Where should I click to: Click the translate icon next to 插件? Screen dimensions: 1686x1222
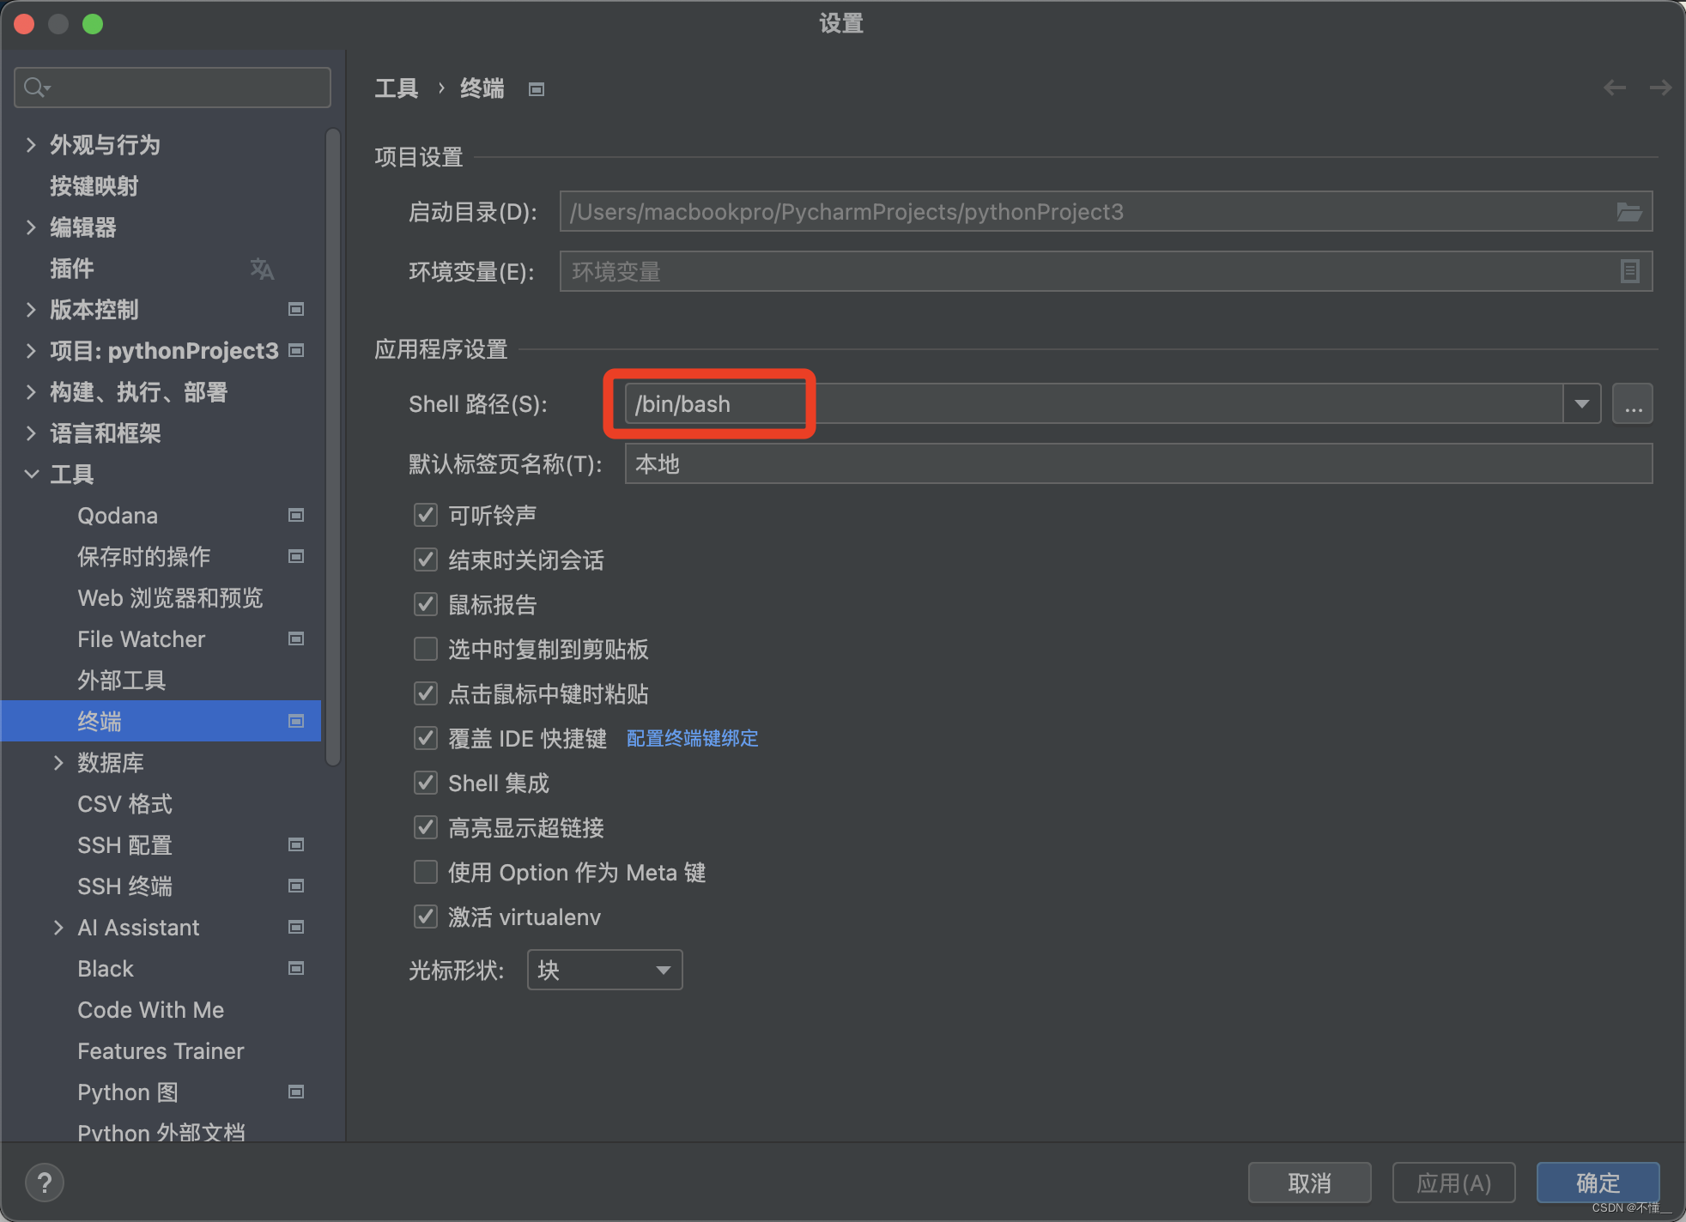262,269
